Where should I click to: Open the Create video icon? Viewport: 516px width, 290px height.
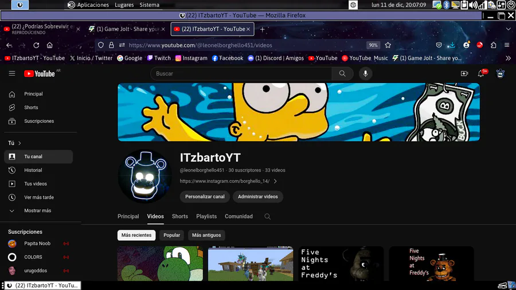coord(464,74)
